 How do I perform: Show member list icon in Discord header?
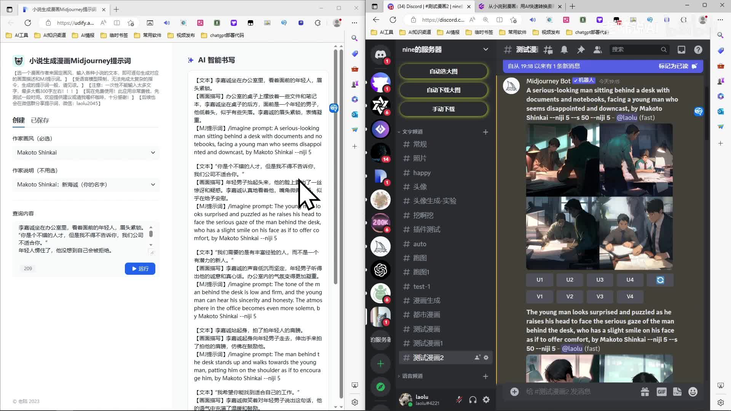pyautogui.click(x=597, y=50)
